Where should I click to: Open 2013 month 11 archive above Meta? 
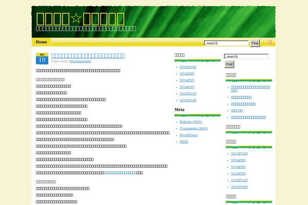pos(188,94)
